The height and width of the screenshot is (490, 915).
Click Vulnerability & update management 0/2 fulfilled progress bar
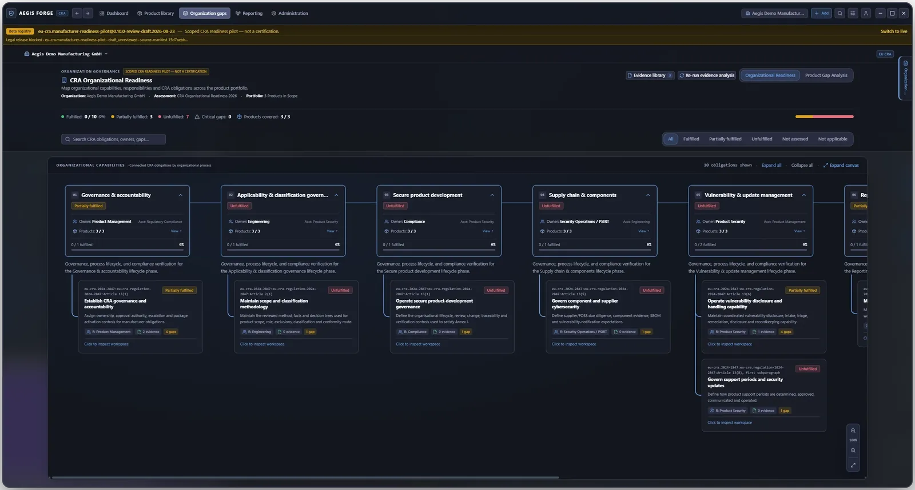click(751, 250)
